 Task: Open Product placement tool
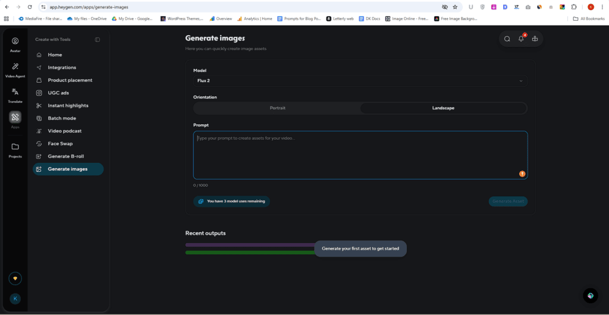point(68,80)
